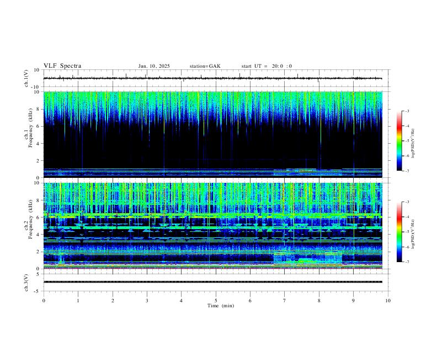Select the "start UT = 20:0 :0" text
Viewport: 437px width, 337px height.
coord(267,66)
